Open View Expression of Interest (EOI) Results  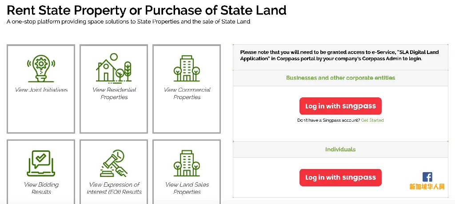click(x=114, y=188)
